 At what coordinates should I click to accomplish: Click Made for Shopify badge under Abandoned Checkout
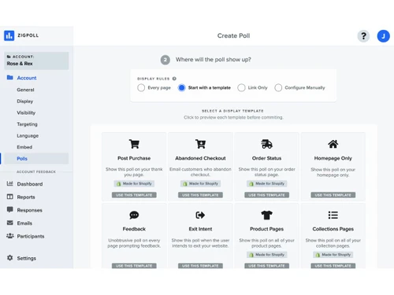[x=200, y=183]
